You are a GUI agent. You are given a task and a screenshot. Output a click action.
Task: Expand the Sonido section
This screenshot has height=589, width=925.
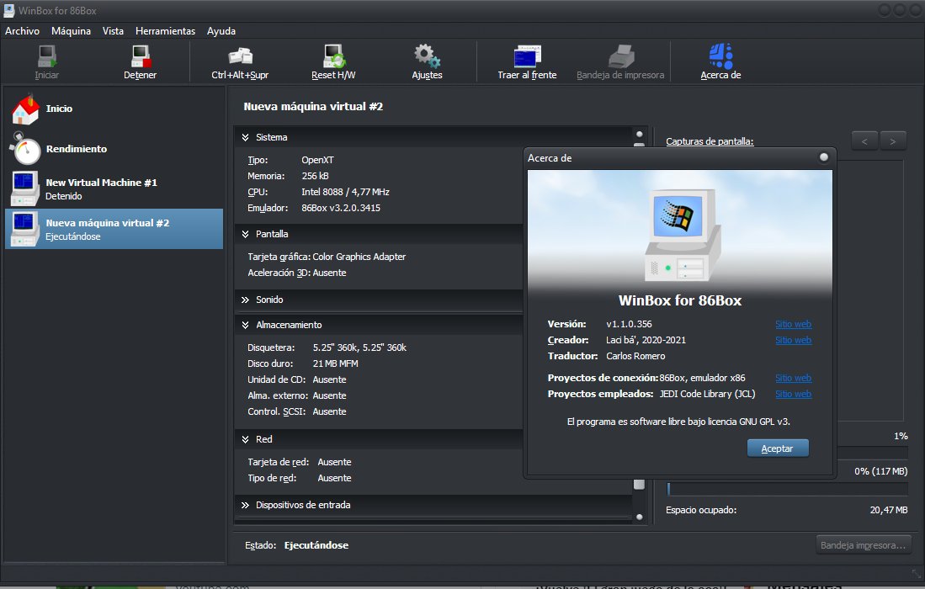(245, 300)
